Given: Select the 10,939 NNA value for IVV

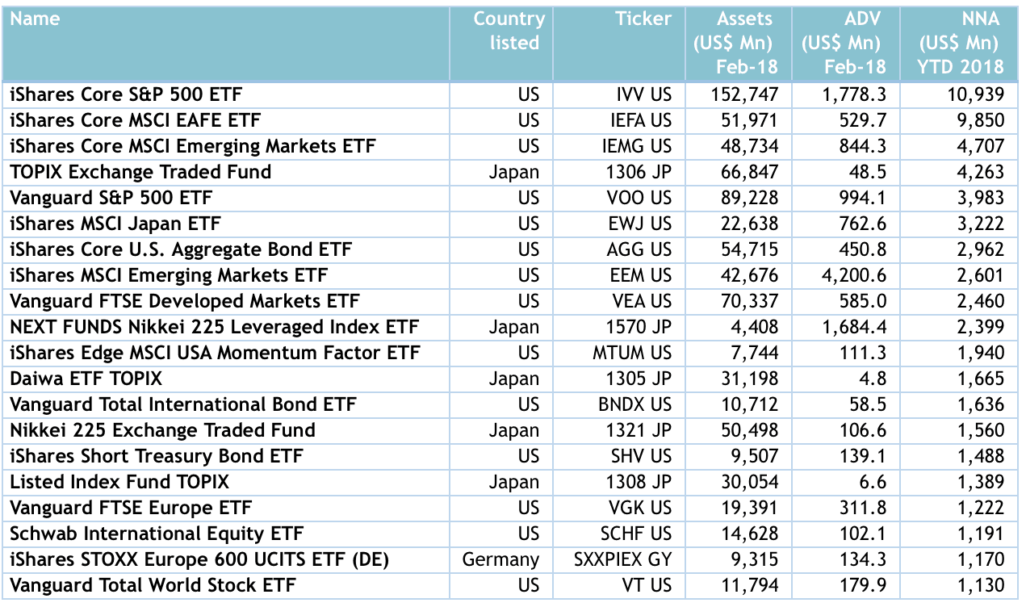Looking at the screenshot, I should tap(976, 94).
